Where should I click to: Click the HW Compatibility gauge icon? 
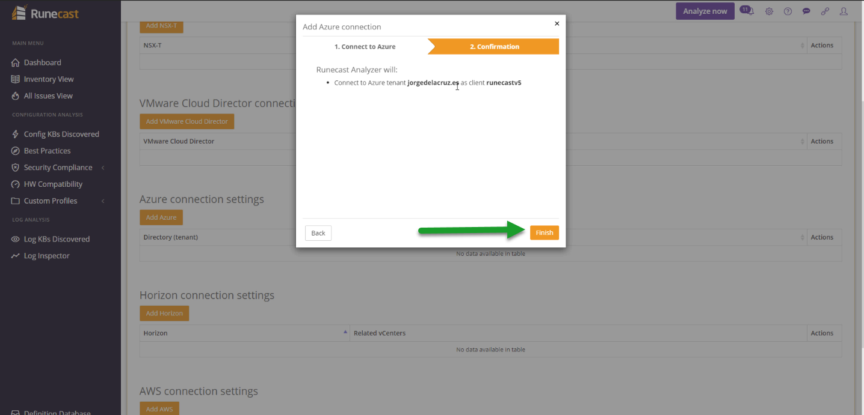(x=16, y=184)
